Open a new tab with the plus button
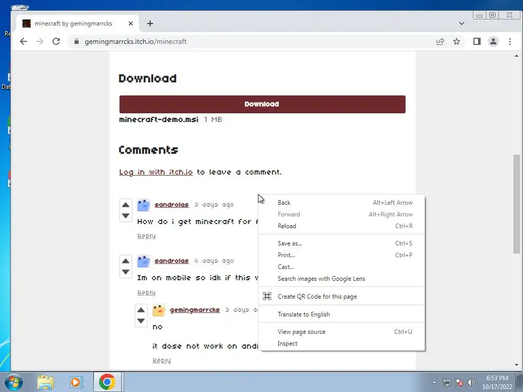Image resolution: width=523 pixels, height=392 pixels. [x=150, y=23]
